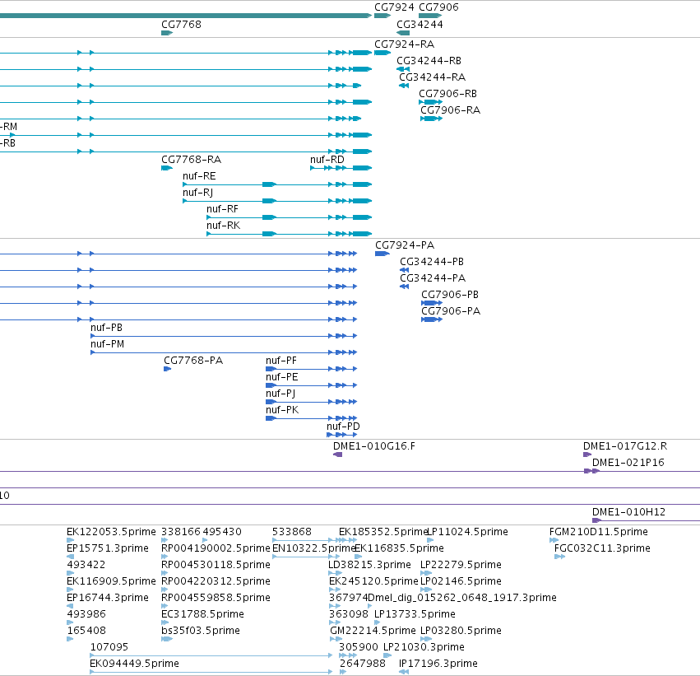Click EST RP004190002.5prime

pos(165,557)
